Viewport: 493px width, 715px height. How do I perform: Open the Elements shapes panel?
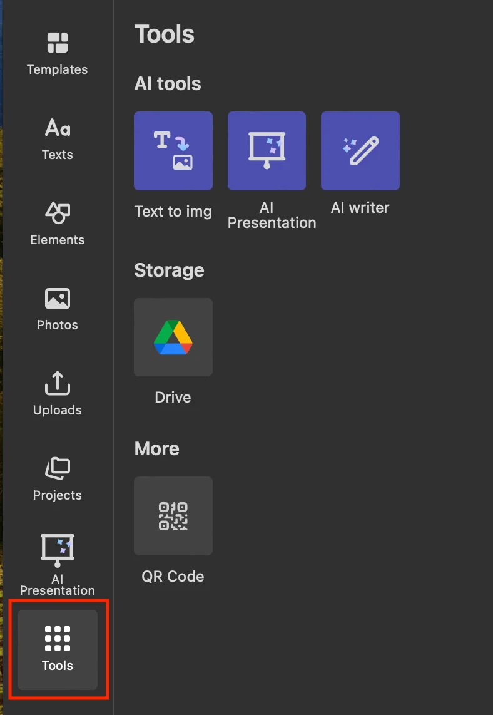pyautogui.click(x=58, y=224)
